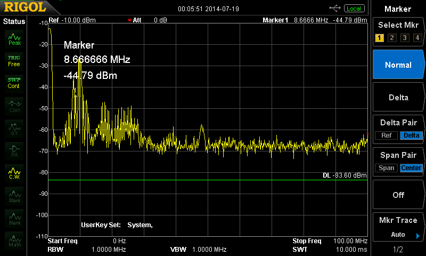
Task: Click the PA preamplifier status icon
Action: pos(14,151)
